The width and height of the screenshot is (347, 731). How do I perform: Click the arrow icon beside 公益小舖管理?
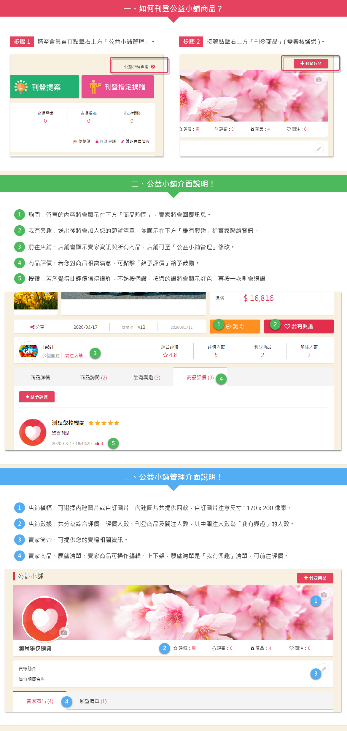coord(153,67)
